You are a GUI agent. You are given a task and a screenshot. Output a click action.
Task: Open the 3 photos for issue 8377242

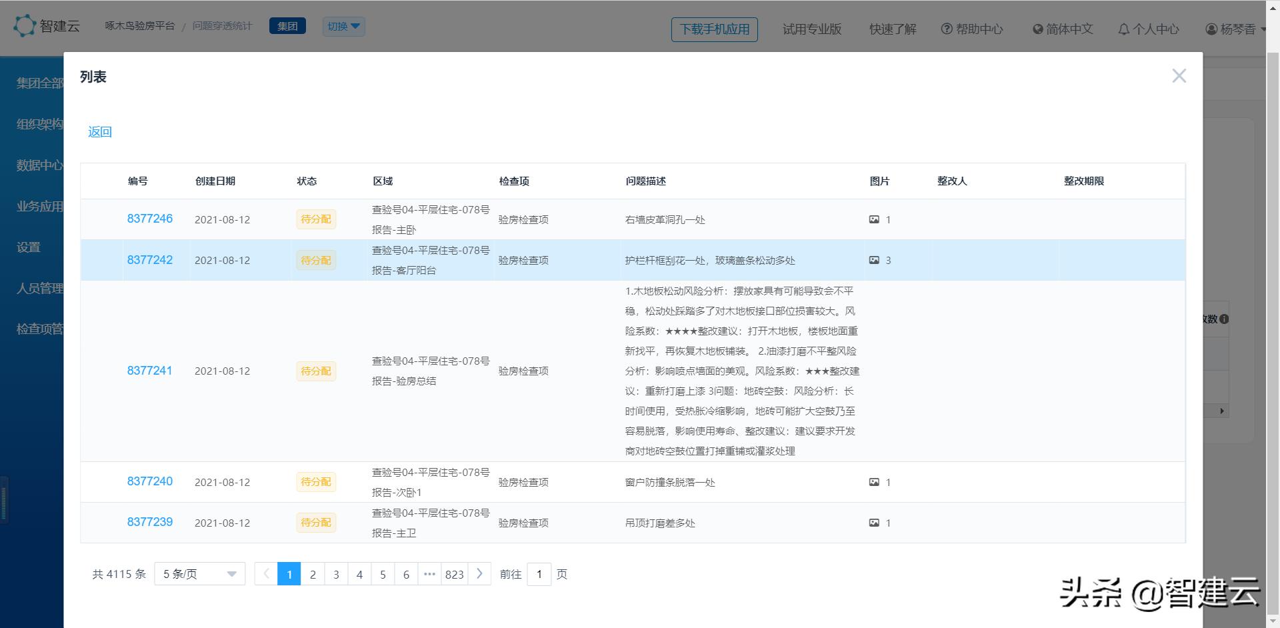(x=874, y=260)
